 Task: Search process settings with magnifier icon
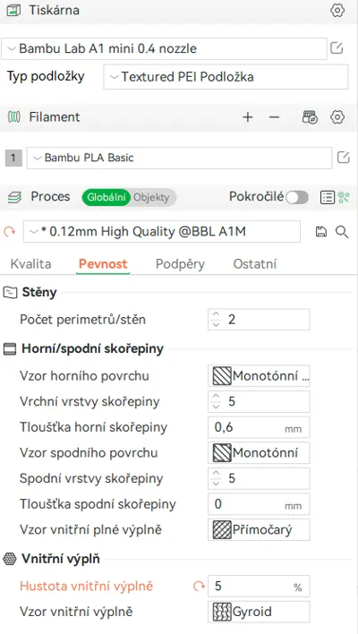point(342,232)
